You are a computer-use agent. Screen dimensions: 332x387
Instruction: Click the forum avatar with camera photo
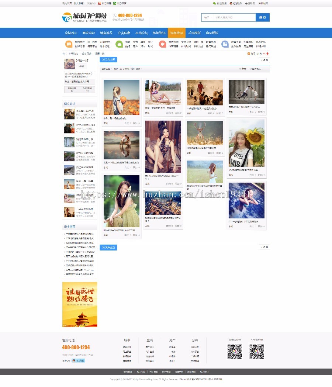(69, 64)
